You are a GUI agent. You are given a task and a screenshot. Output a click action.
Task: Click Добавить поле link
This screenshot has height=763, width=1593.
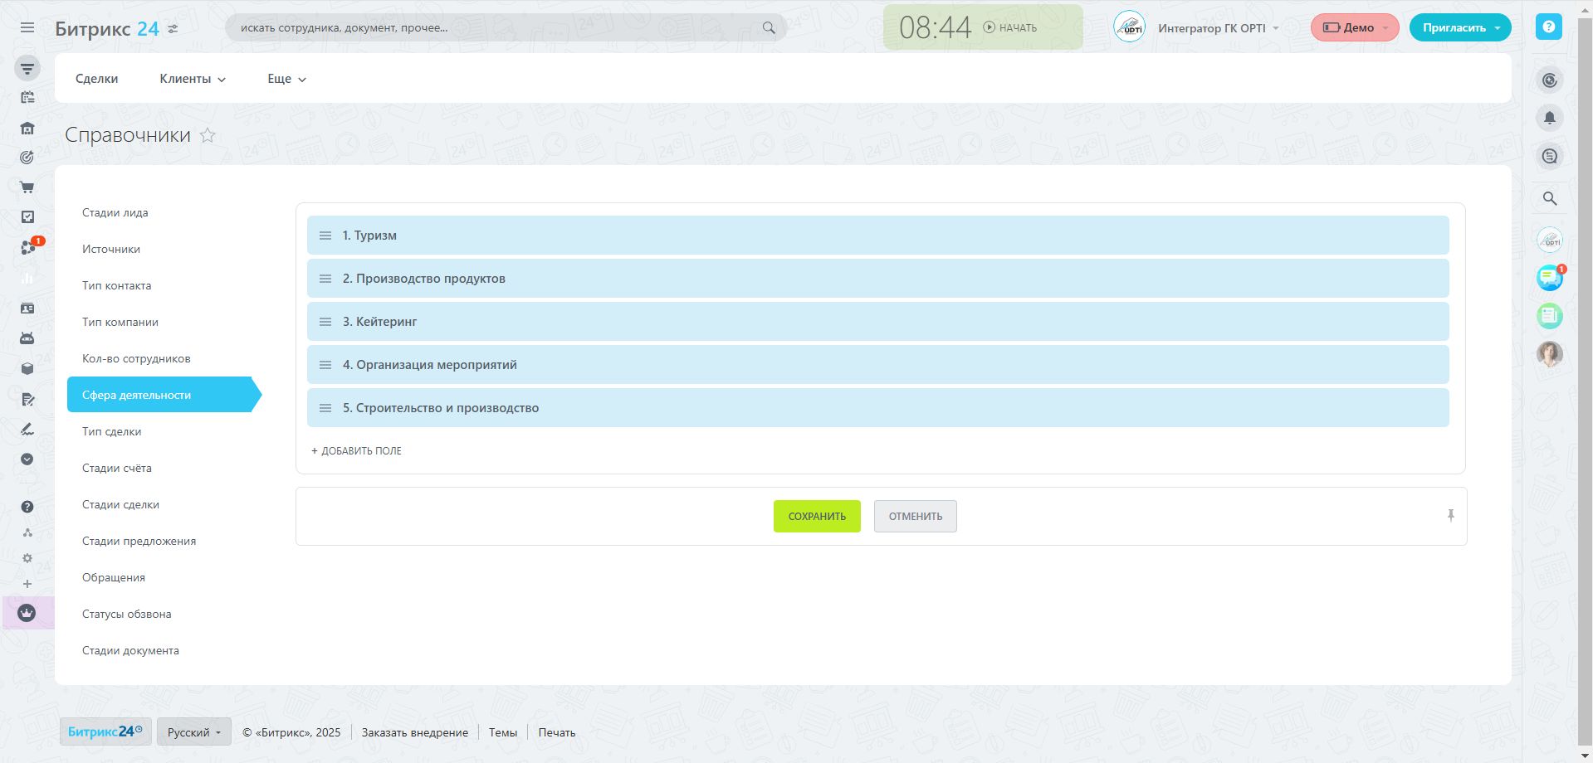tap(356, 451)
